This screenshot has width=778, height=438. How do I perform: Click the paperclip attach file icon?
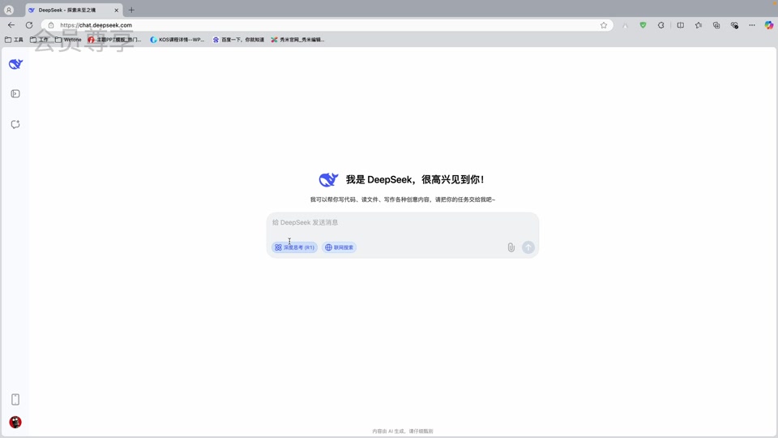511,247
